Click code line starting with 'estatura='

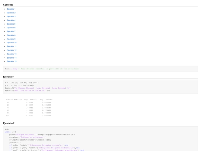28,137
